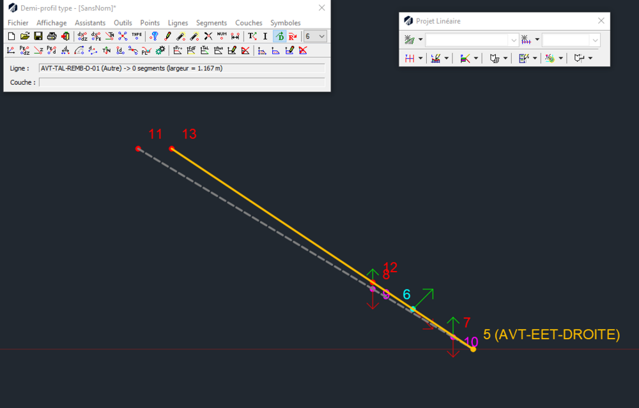Viewport: 639px width, 408px height.
Task: Click the PE/d tool in second row
Action: pos(51,50)
